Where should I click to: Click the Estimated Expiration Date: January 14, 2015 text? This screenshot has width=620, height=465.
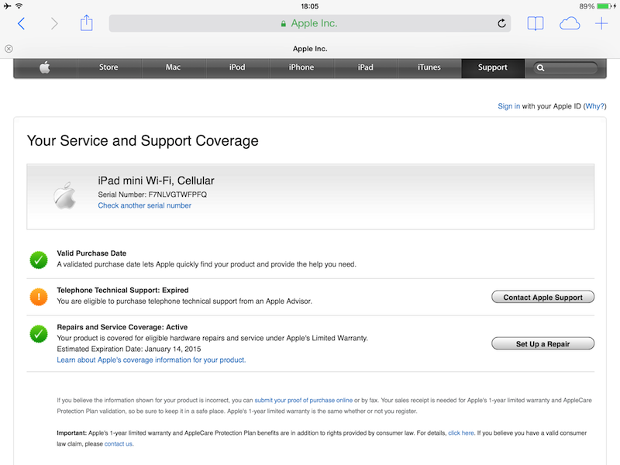(129, 350)
